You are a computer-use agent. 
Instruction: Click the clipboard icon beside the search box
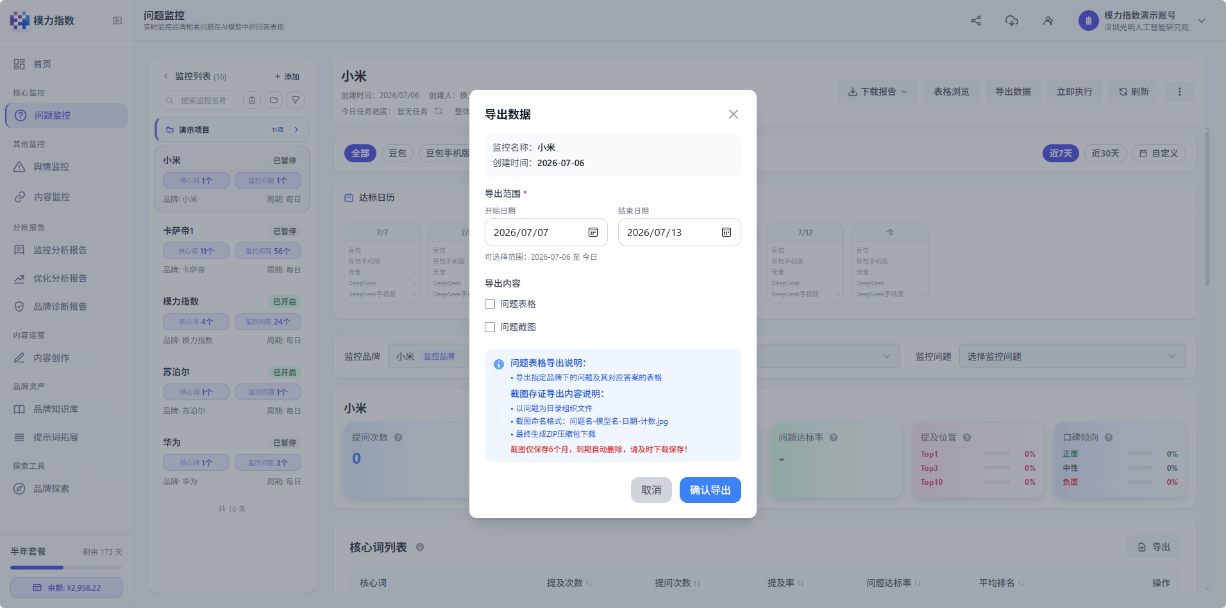[252, 100]
